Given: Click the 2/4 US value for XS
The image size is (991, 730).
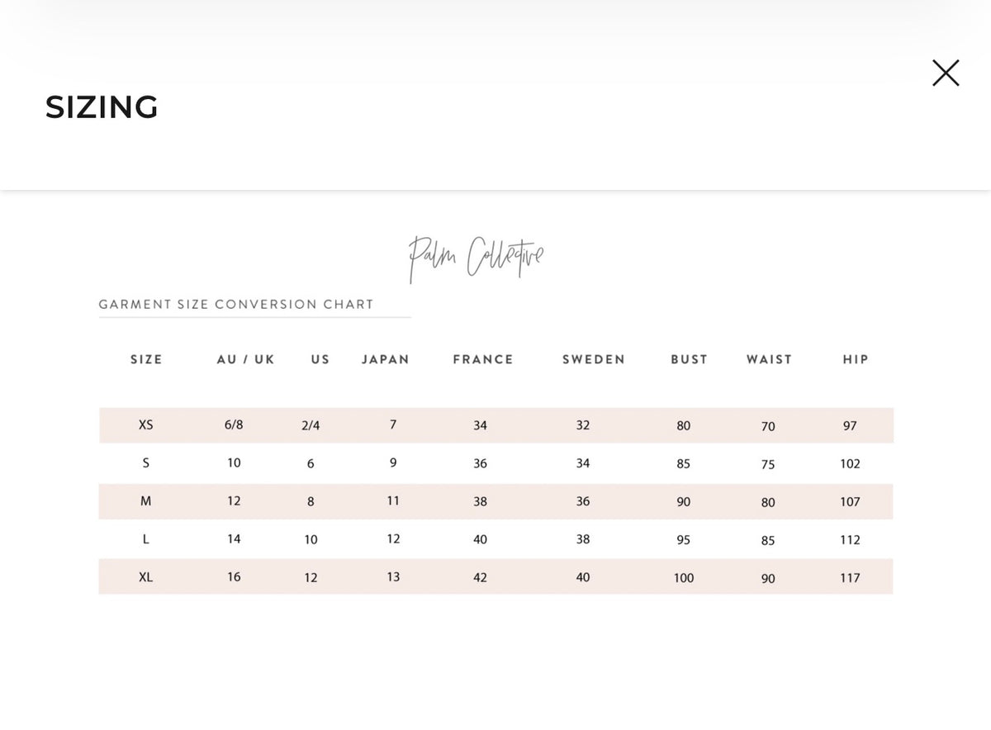Looking at the screenshot, I should tap(311, 426).
